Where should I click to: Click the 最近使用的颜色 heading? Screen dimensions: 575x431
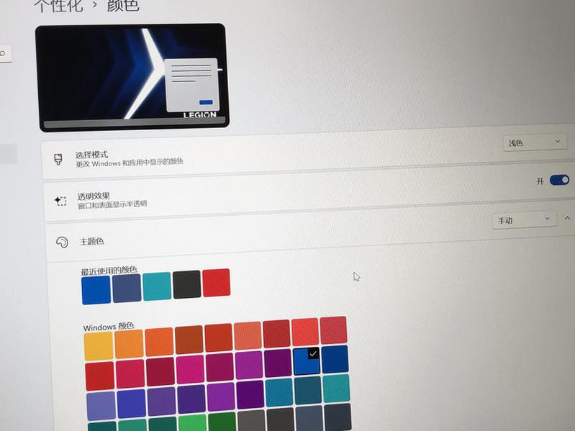click(x=109, y=271)
